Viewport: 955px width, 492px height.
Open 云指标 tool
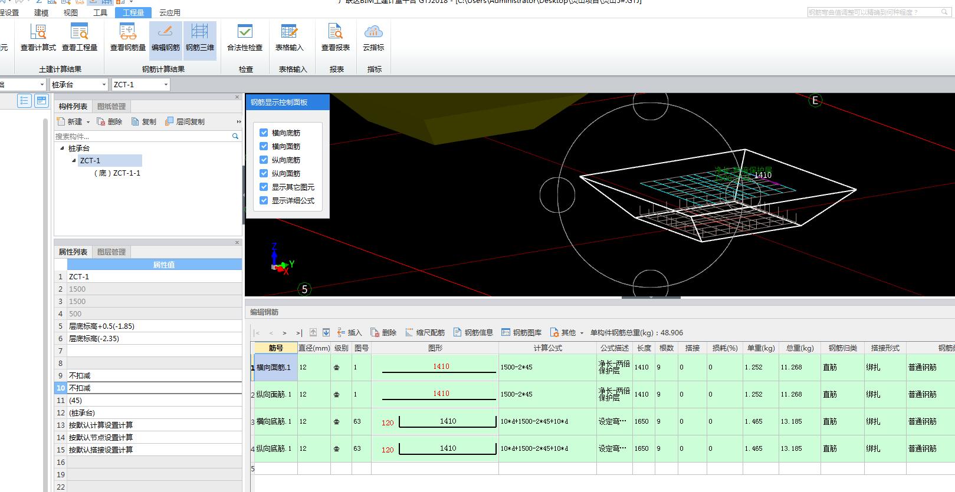tap(373, 38)
